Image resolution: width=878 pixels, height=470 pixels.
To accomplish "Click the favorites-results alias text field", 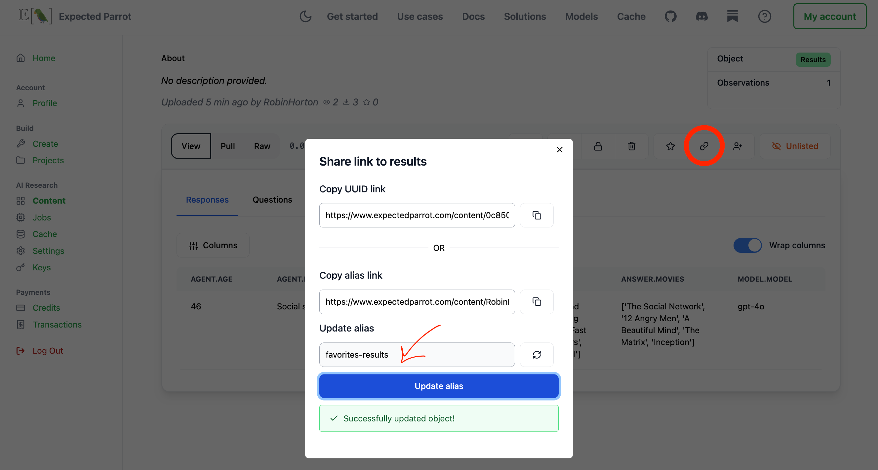I will click(x=417, y=354).
